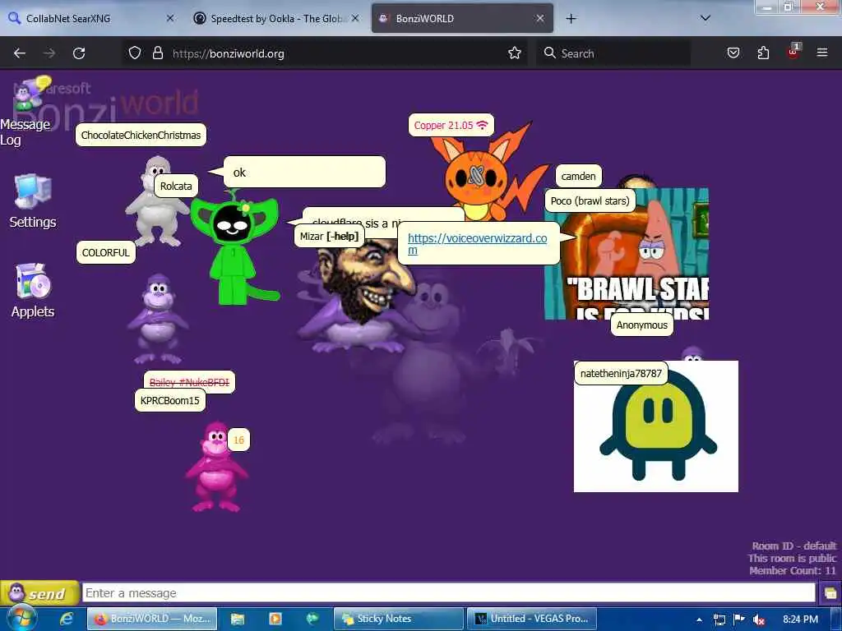Click the Copper 21.05 name tag
Image resolution: width=842 pixels, height=631 pixels.
click(451, 125)
